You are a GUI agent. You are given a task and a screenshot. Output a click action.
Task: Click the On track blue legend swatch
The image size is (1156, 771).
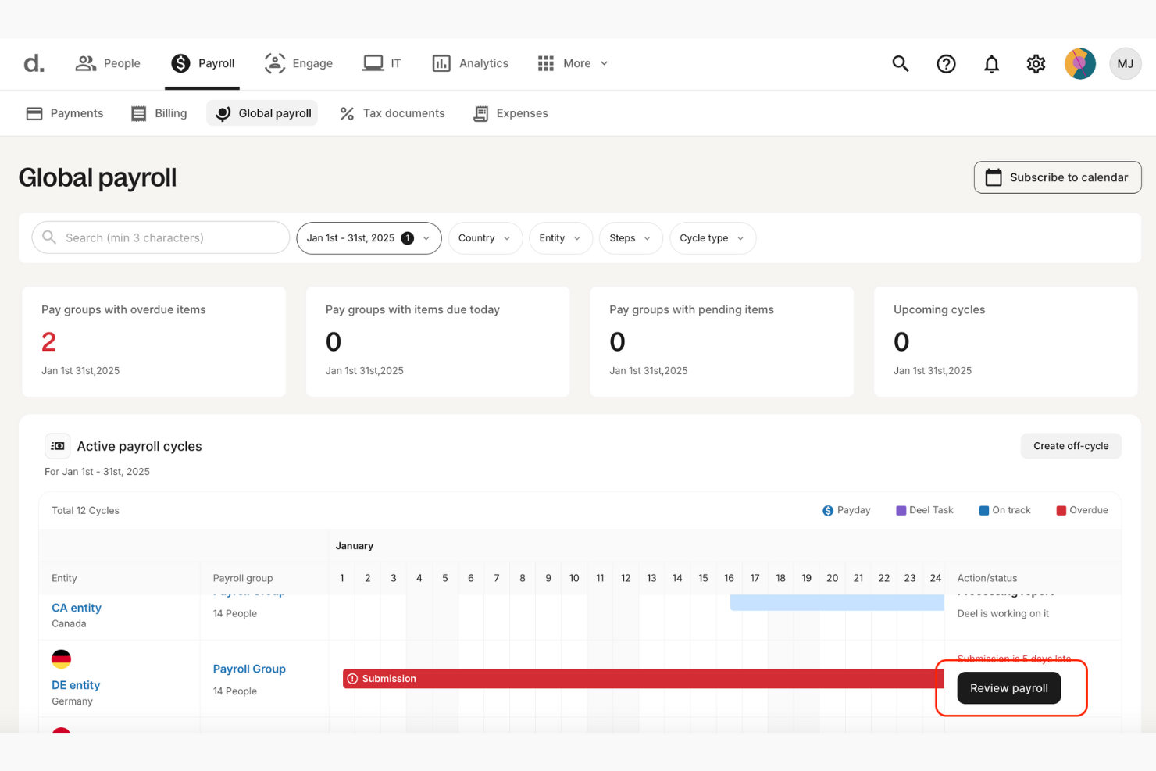click(984, 510)
